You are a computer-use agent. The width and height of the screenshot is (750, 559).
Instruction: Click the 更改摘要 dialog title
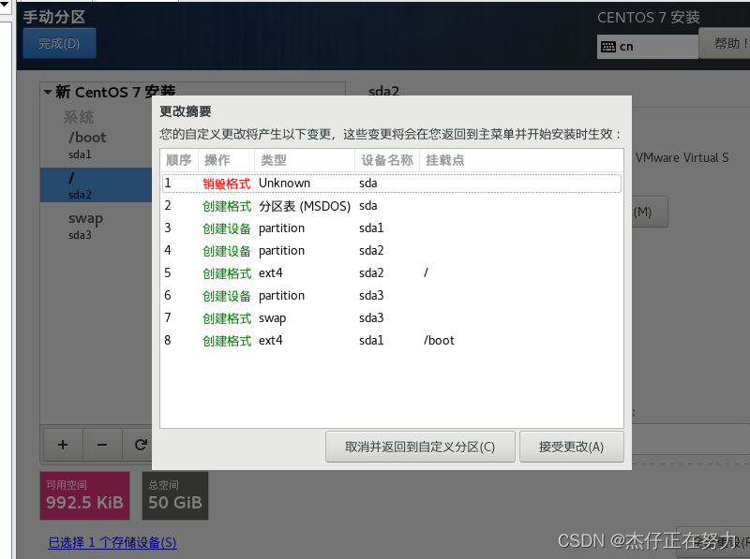click(186, 111)
